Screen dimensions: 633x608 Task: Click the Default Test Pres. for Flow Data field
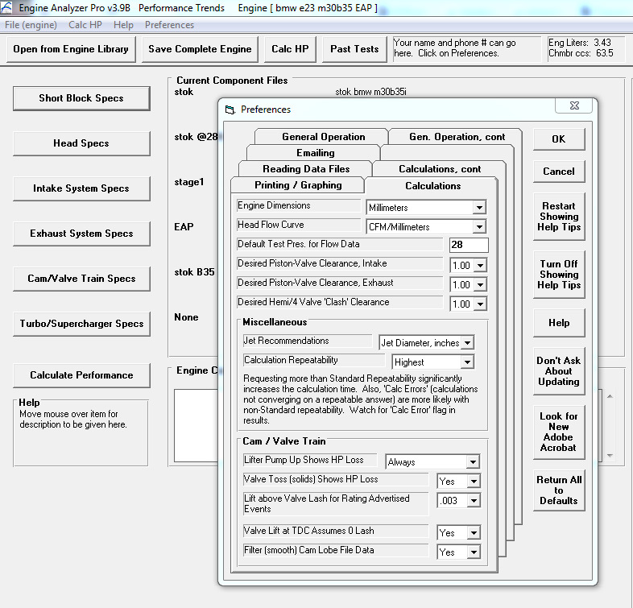[468, 245]
